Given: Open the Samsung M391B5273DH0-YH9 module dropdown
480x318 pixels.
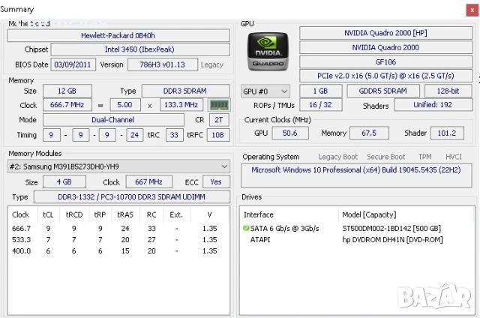Looking at the screenshot, I should pyautogui.click(x=118, y=166).
